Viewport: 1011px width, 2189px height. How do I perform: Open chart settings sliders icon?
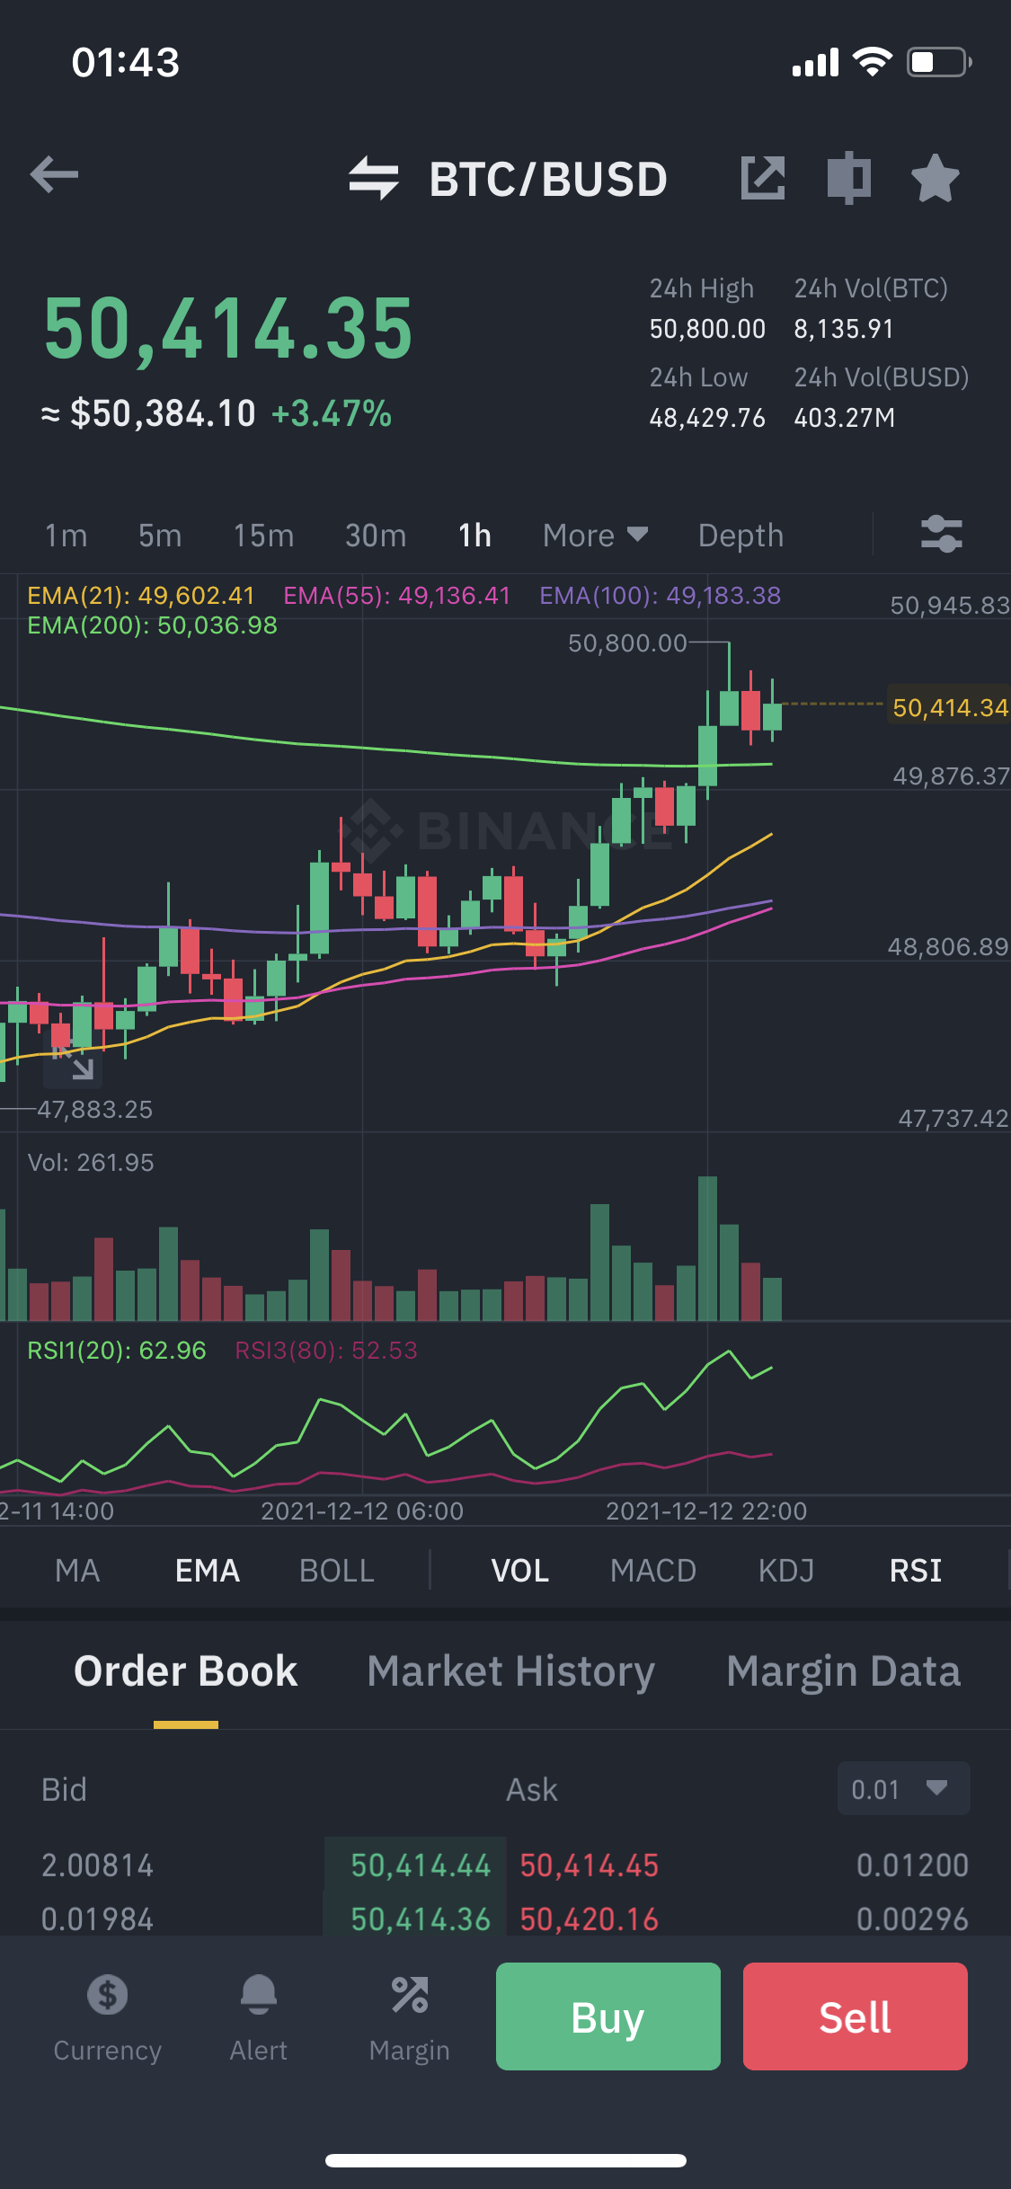942,534
